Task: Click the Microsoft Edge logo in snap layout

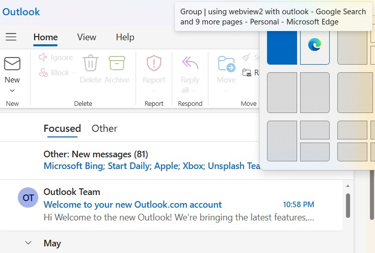Action: click(314, 44)
